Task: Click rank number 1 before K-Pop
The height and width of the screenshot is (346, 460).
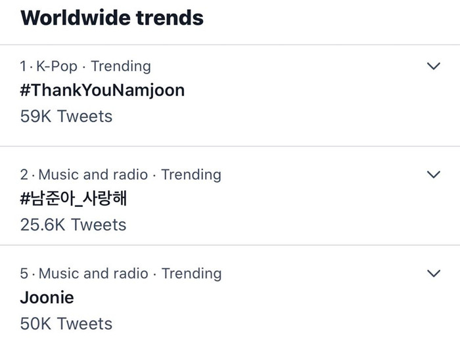Action: [23, 66]
